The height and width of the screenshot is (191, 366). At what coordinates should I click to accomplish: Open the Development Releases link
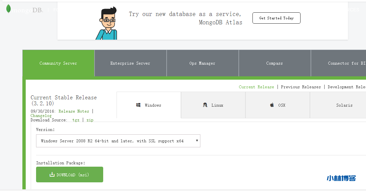tap(347, 87)
